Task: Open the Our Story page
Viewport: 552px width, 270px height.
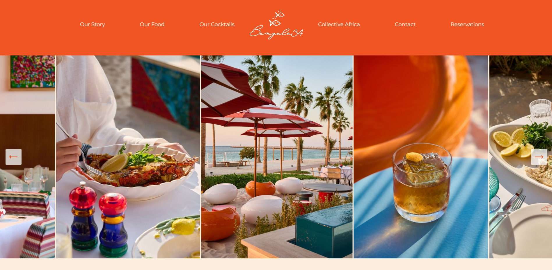Action: tap(92, 24)
